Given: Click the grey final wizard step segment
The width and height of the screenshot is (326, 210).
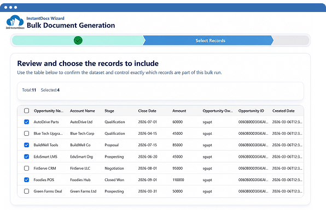Looking at the screenshot, I should (x=290, y=40).
